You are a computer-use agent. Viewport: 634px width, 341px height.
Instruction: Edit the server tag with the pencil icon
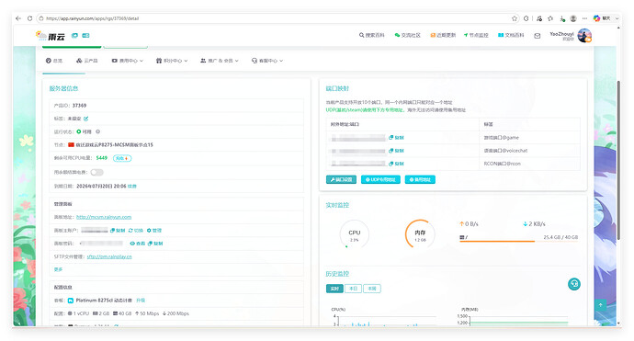click(86, 119)
